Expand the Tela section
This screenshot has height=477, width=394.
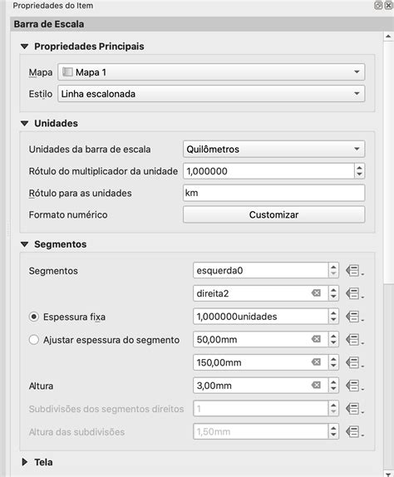coord(25,462)
